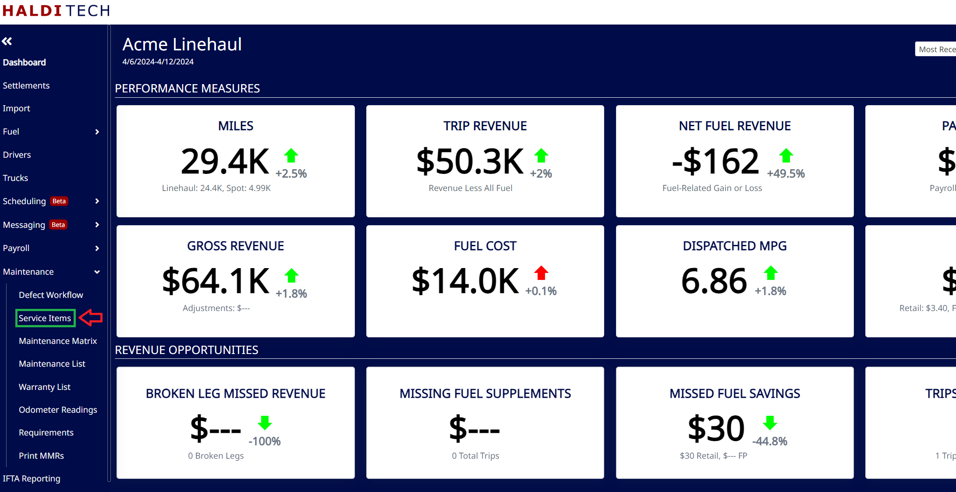Click Fuel Cost red up arrow
Viewport: 956px width, 492px height.
coord(541,273)
